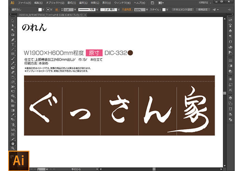The width and height of the screenshot is (243, 171).
Task: Select the Perspective Grid tool
Action: [13, 101]
